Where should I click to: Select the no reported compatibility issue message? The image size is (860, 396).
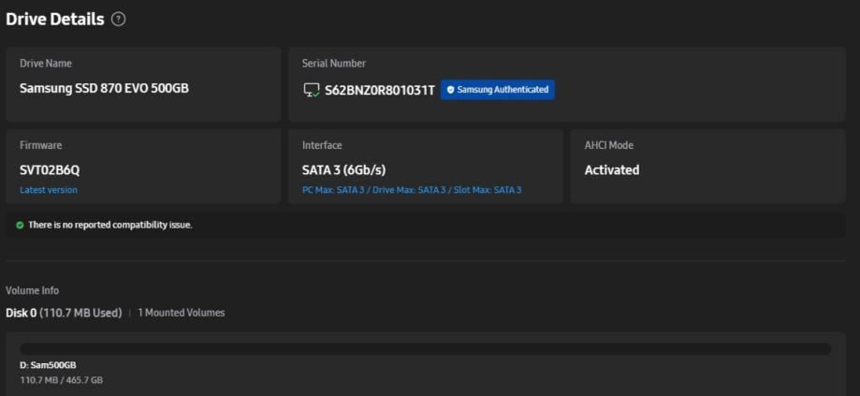coord(110,225)
